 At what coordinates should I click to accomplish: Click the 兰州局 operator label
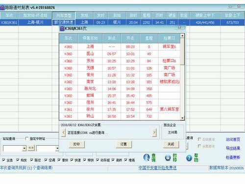pos(172,132)
